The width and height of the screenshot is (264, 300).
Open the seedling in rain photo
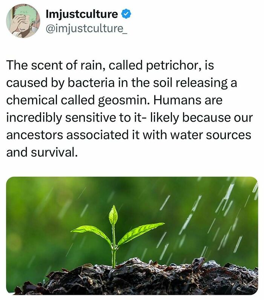[x=132, y=236]
